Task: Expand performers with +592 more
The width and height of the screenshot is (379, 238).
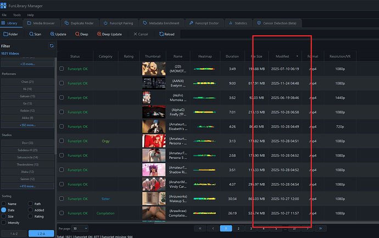Action: point(27,125)
